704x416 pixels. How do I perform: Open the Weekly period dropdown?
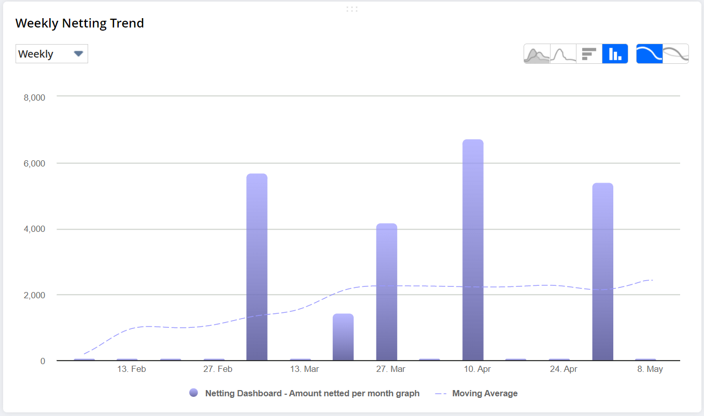(51, 54)
